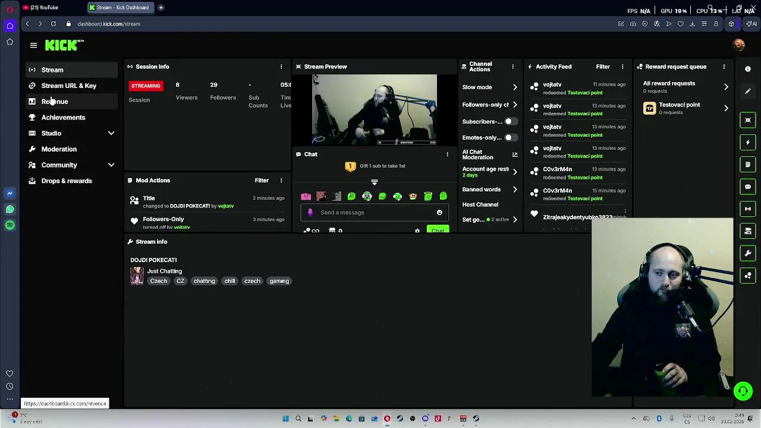Open Reward request queue options menu
The height and width of the screenshot is (428, 761).
pos(724,67)
